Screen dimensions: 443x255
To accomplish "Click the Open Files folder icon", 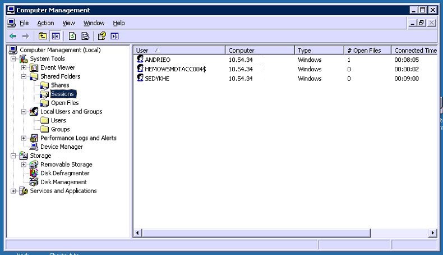I will click(x=44, y=103).
